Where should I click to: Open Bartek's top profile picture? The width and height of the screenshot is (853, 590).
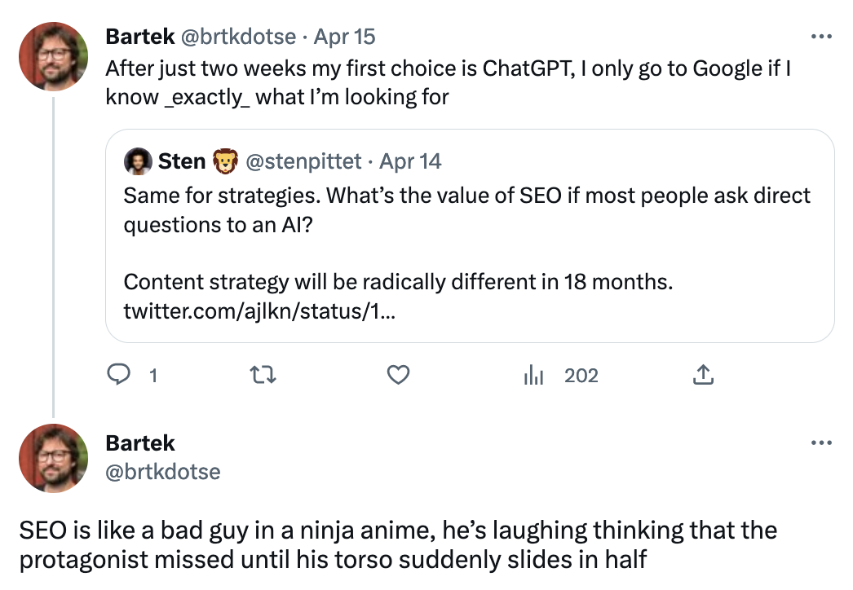[53, 56]
